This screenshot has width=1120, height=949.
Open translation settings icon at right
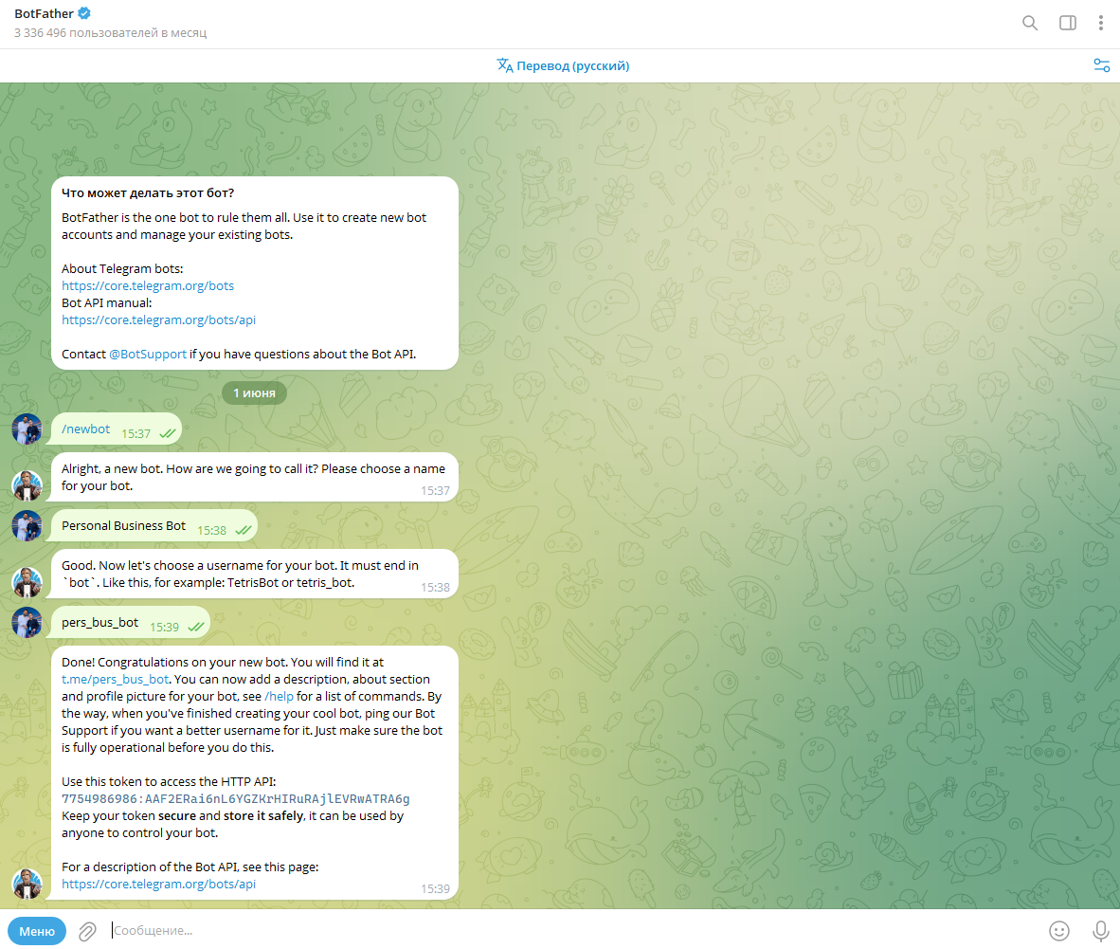[1101, 65]
